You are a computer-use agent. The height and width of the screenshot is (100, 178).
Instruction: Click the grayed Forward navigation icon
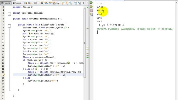tap(35, 3)
